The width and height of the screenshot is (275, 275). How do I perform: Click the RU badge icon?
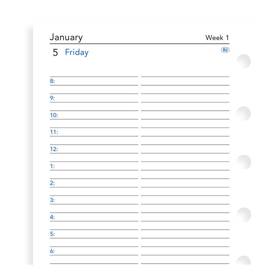(225, 50)
